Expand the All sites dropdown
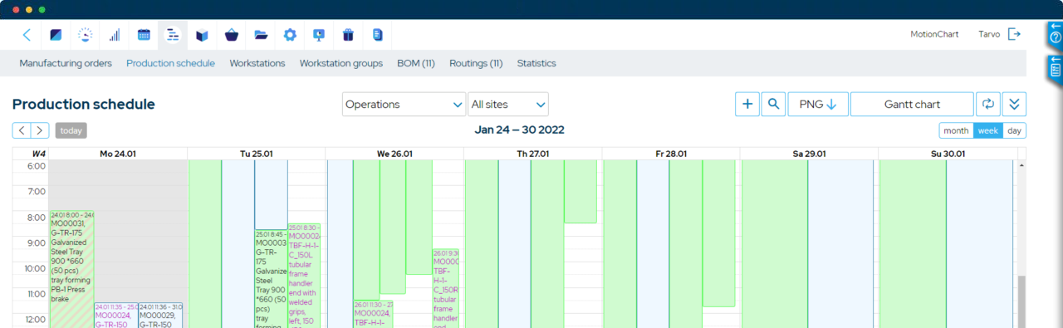 tap(508, 105)
